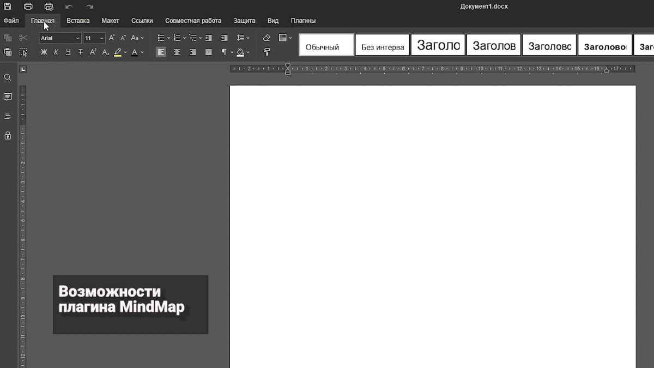Click the Cut scissors icon
This screenshot has height=368, width=654.
tap(23, 38)
